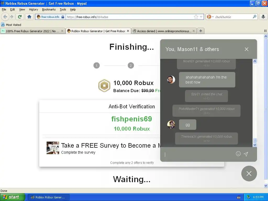The height and width of the screenshot is (201, 268).
Task: Open the Help menu
Action: click(73, 9)
